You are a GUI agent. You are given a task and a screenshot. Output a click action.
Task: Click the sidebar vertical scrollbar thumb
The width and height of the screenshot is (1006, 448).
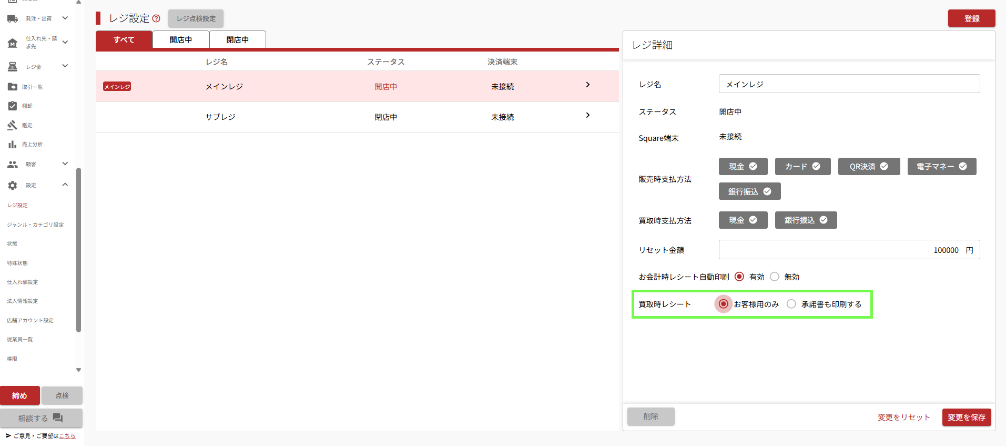click(x=78, y=250)
